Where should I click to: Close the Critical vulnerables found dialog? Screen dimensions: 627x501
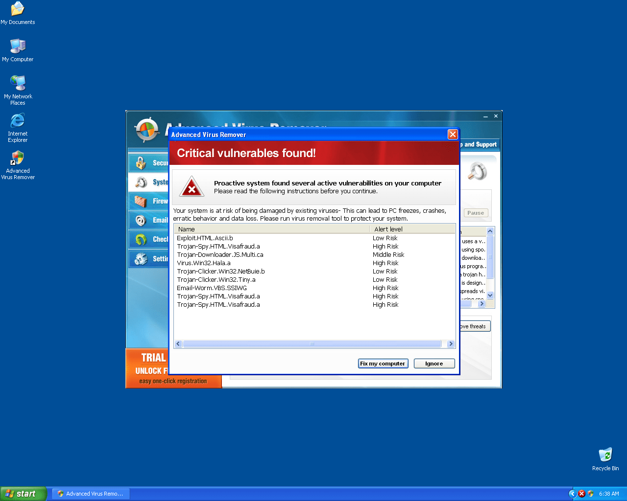[x=453, y=135]
